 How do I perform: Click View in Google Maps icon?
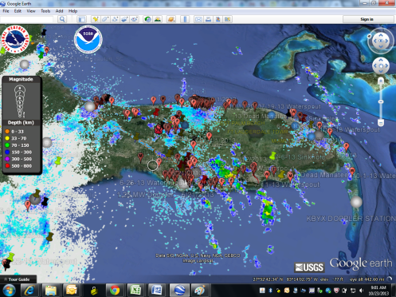228,19
